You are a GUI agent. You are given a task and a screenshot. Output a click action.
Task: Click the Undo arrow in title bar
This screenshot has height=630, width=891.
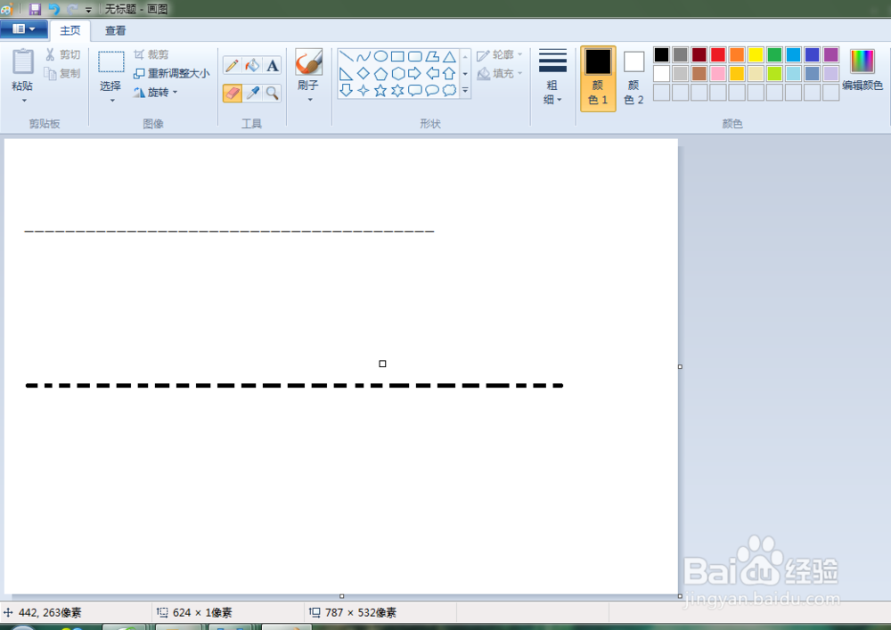coord(54,9)
